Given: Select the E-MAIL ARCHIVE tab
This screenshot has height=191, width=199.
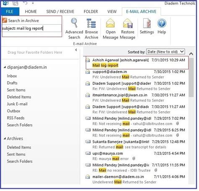Looking at the screenshot, I should coord(141,11).
